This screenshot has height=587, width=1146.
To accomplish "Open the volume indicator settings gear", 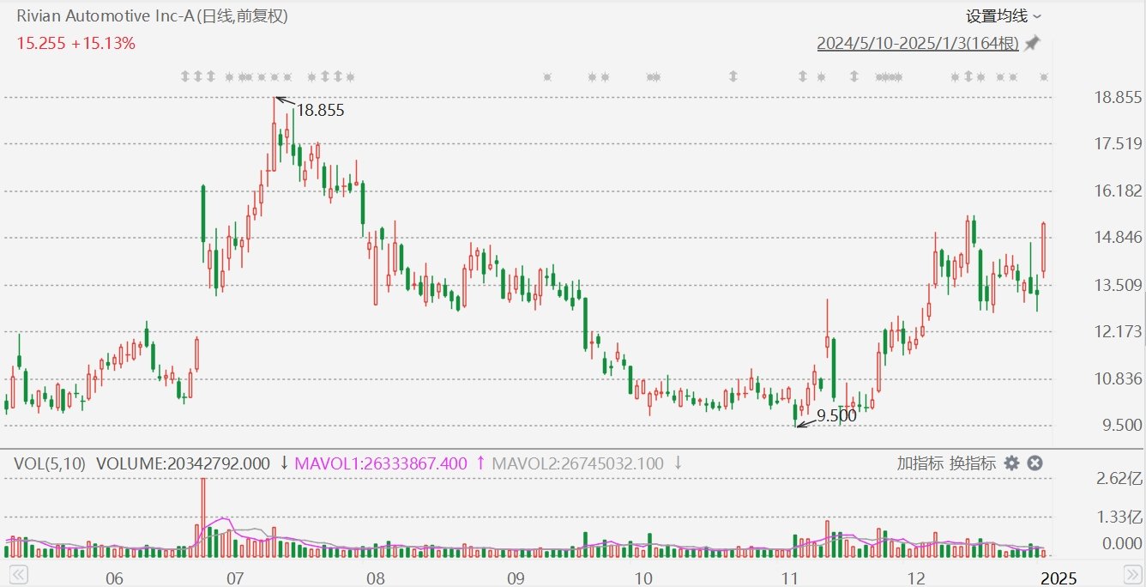I will (x=1012, y=463).
